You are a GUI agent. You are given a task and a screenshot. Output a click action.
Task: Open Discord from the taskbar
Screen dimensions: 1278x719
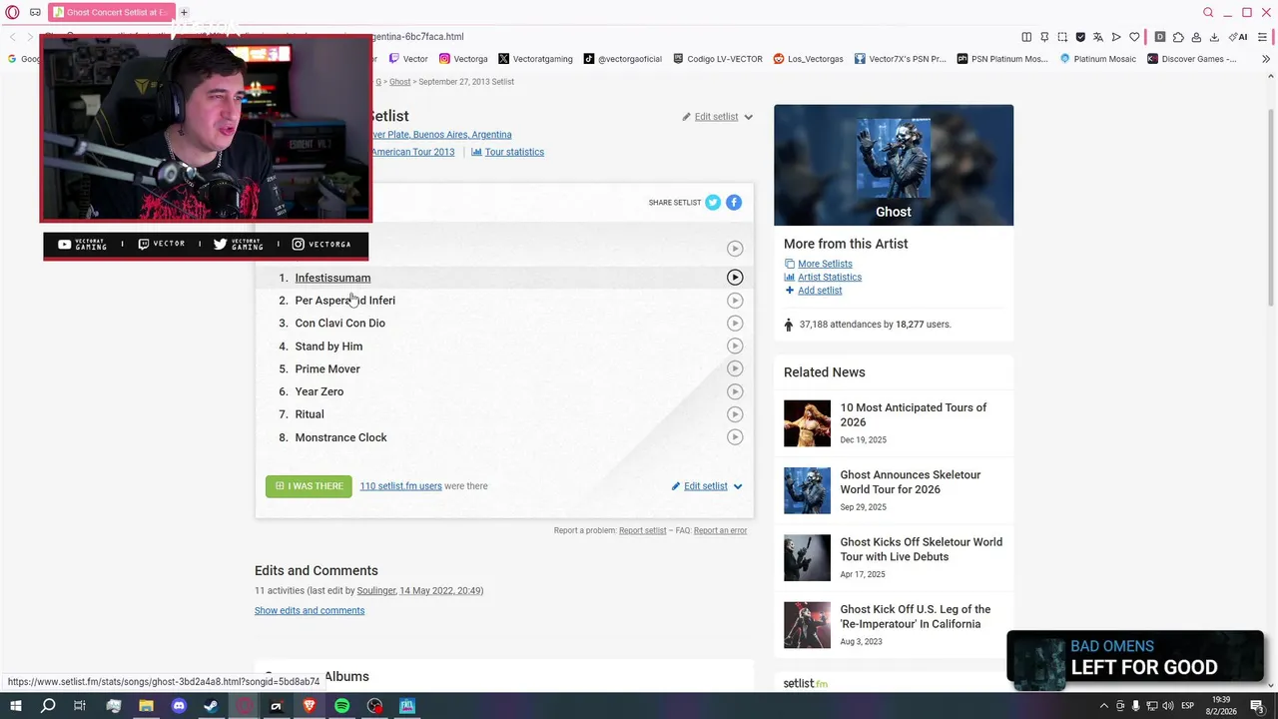(179, 706)
